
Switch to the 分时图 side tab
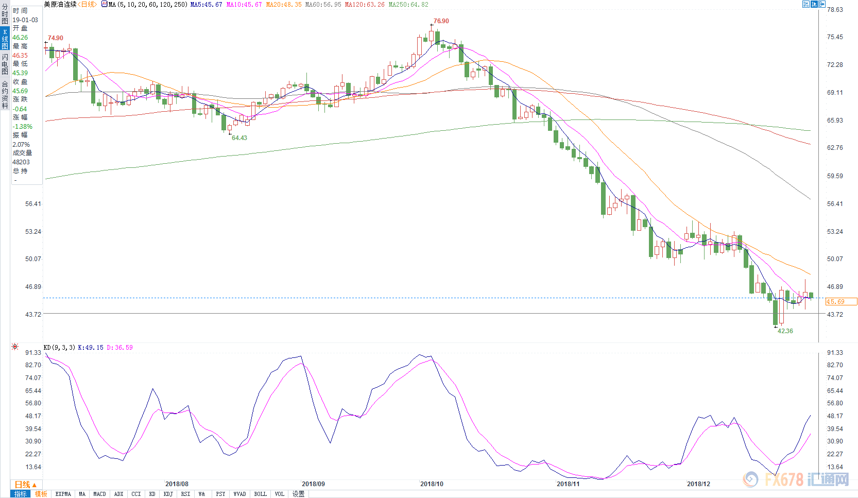coord(5,14)
